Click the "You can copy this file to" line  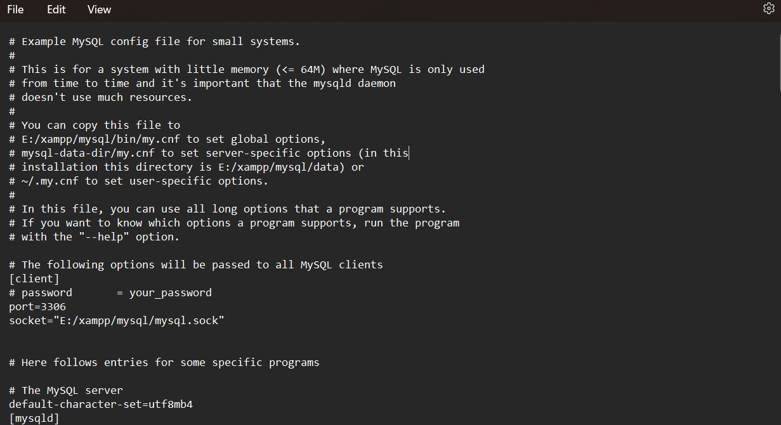click(x=95, y=125)
